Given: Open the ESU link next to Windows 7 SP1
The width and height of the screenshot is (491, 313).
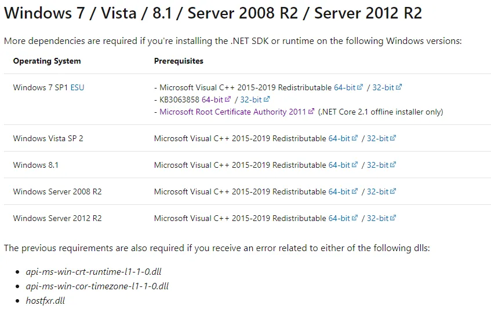Looking at the screenshot, I should coord(77,88).
